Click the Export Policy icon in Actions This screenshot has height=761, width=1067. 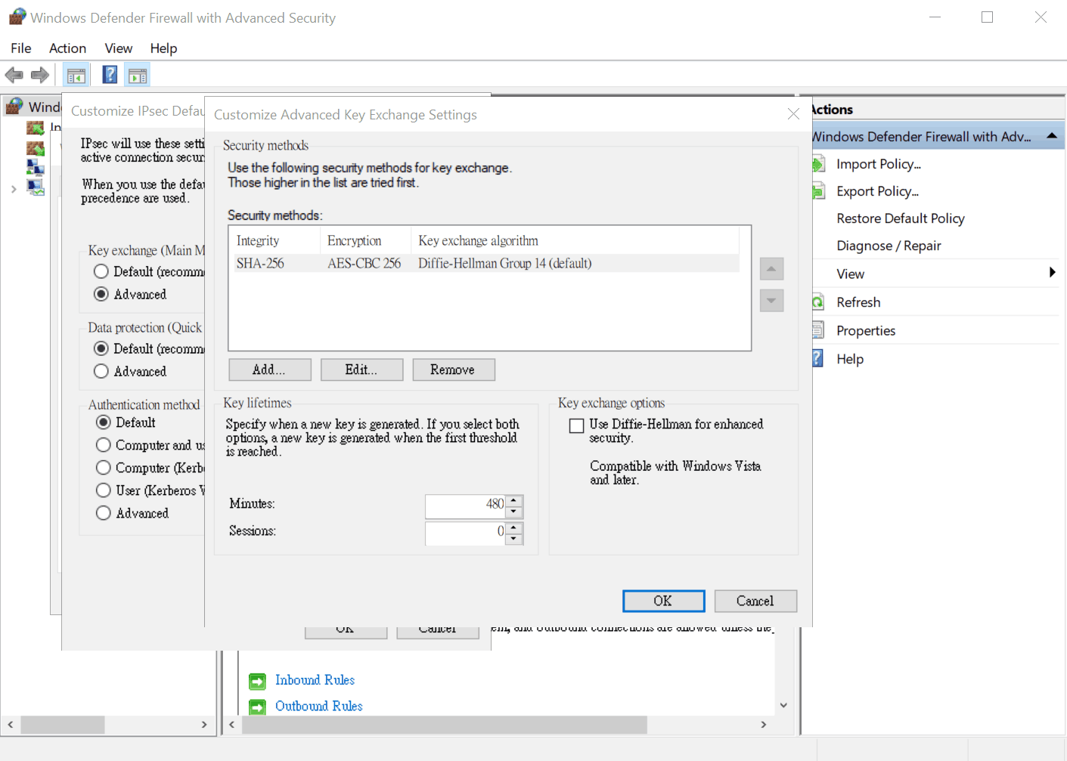818,191
